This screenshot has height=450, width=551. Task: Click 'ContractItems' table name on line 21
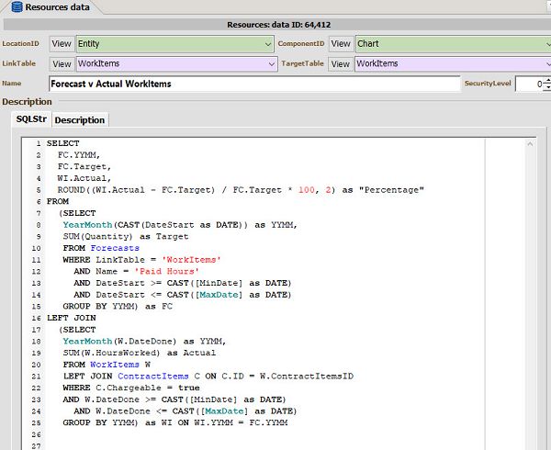pyautogui.click(x=153, y=377)
